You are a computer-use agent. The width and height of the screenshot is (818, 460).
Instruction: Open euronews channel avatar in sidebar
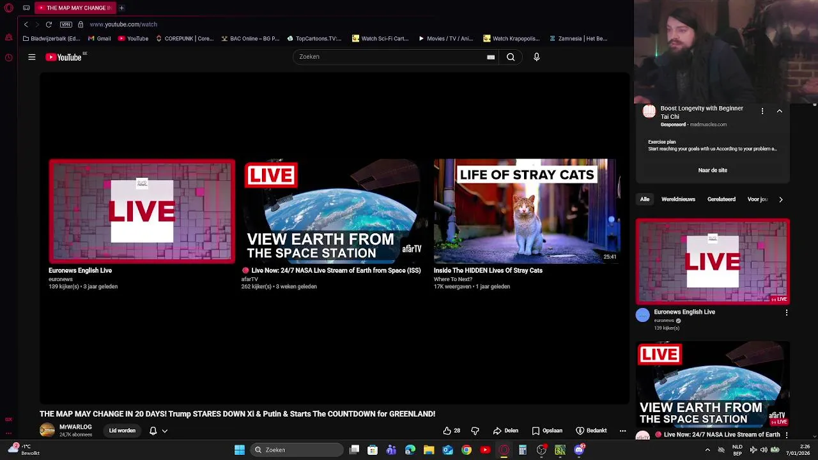pos(643,315)
